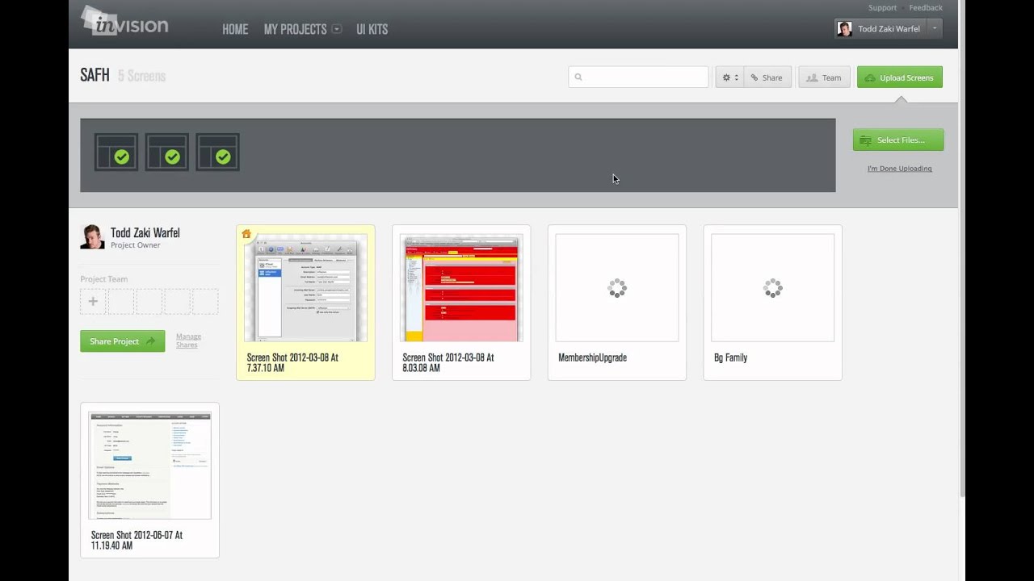Open the Feedback link
Screen dimensions: 1034x581
926,7
